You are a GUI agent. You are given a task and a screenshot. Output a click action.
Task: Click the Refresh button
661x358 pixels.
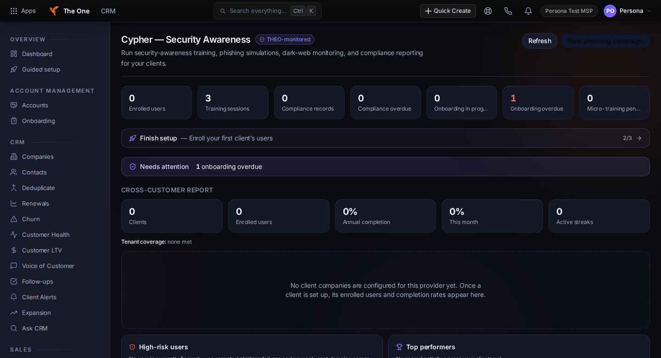coord(540,41)
